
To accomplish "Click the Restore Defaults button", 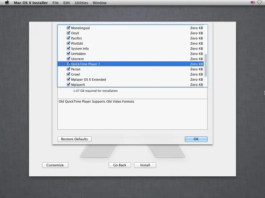I will coord(74,139).
